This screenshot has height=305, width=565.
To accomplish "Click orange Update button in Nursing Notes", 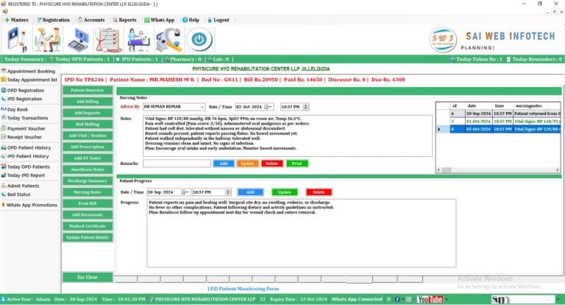I will tap(247, 164).
